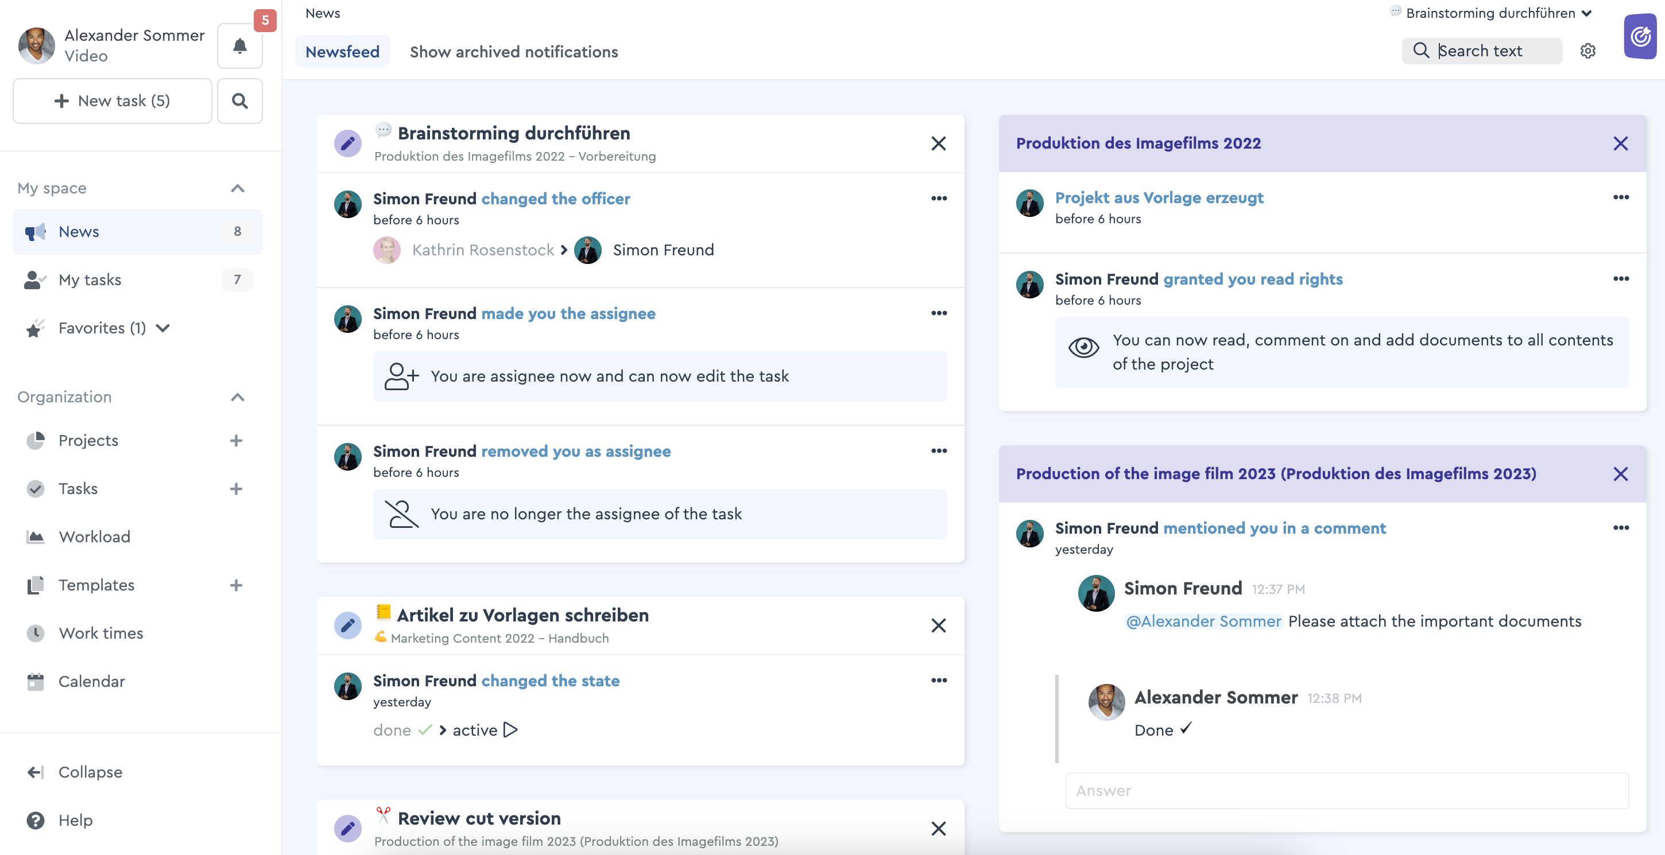Click the @Alexander Sommer mention
This screenshot has width=1665, height=855.
[x=1203, y=621]
